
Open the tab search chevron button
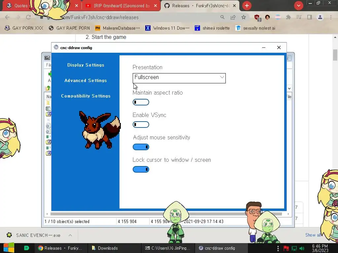(x=298, y=6)
